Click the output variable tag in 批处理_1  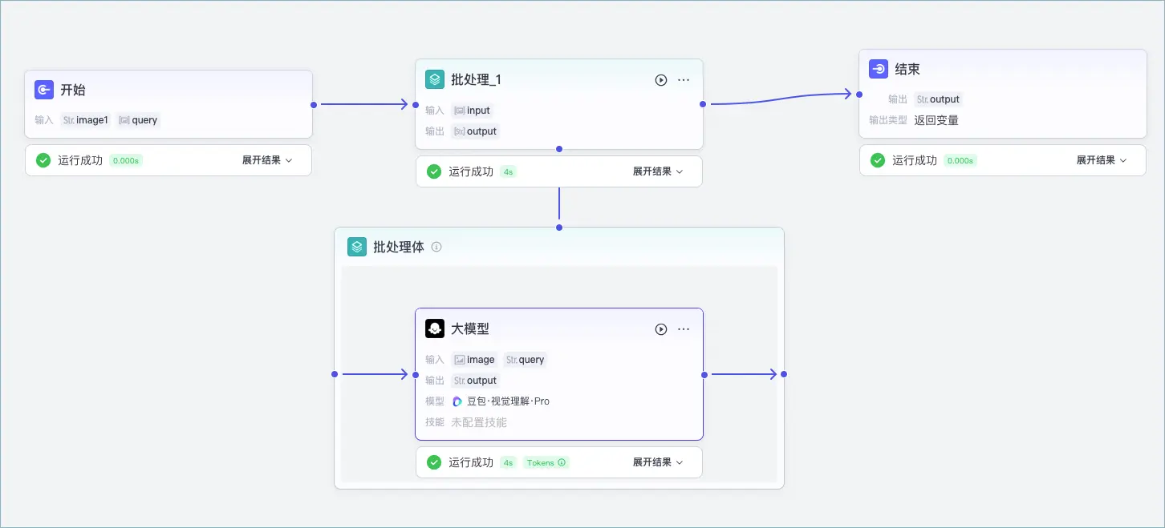pyautogui.click(x=475, y=131)
